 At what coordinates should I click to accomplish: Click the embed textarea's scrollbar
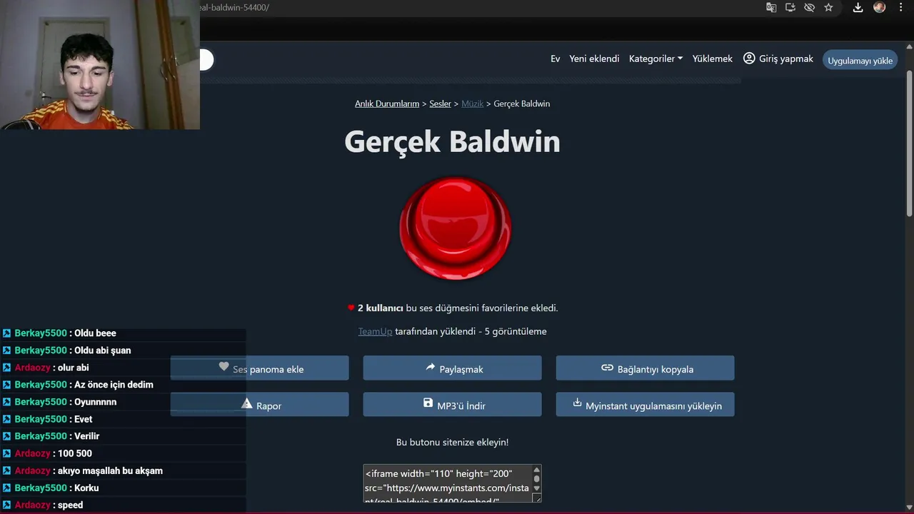(537, 480)
